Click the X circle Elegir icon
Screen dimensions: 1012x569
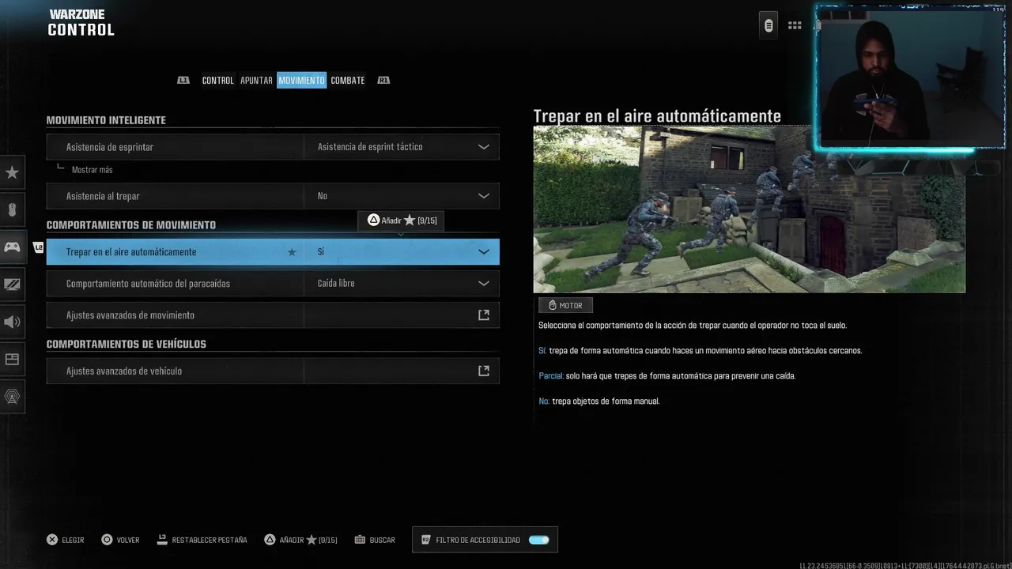point(52,540)
